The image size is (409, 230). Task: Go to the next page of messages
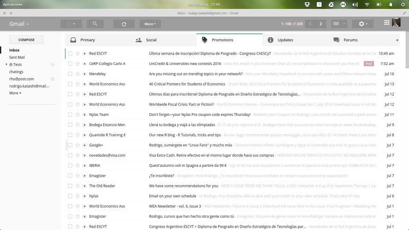[321, 24]
